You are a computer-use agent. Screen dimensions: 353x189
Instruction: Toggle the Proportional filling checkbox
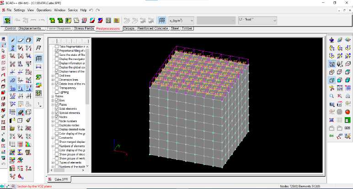point(57,51)
